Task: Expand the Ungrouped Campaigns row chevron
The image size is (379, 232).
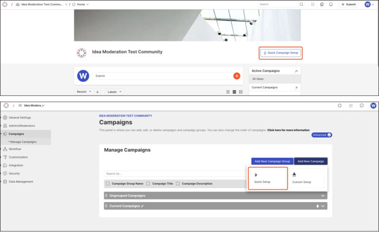Action: coord(323,195)
